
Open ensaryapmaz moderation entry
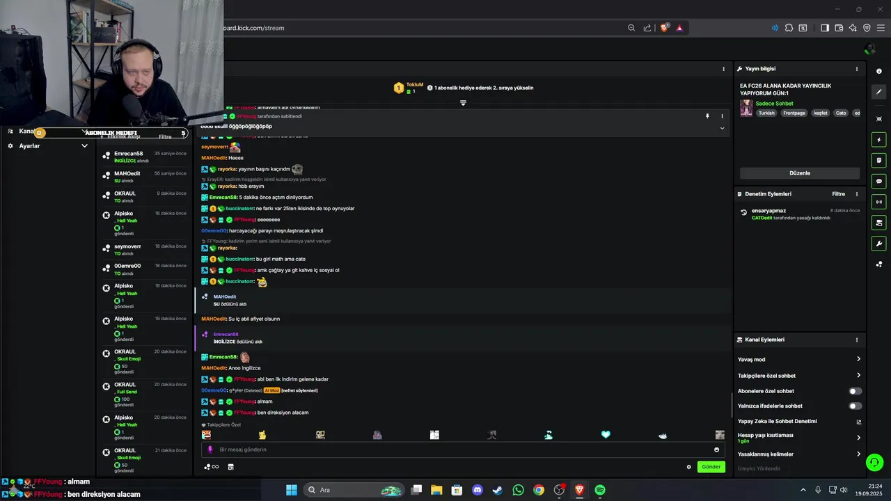coord(799,214)
